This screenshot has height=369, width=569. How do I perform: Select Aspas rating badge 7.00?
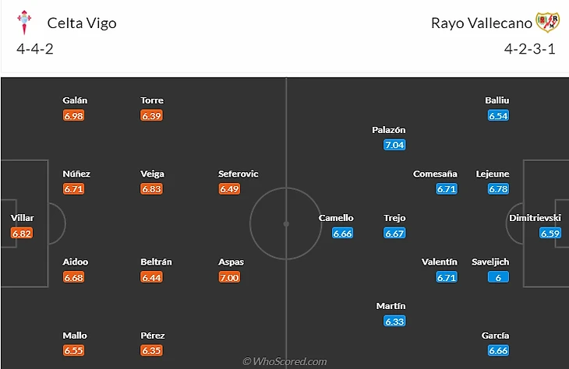pos(229,277)
